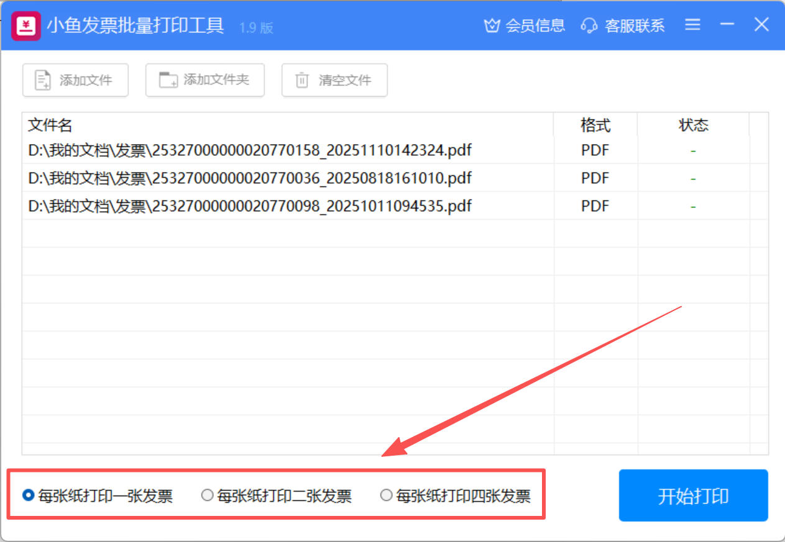Select two invoices per sheet option
Screen dimensions: 785x542
(x=207, y=495)
